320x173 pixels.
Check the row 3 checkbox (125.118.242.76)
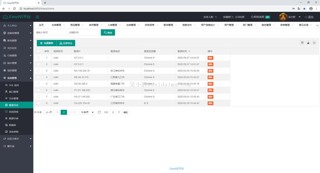tap(38, 71)
